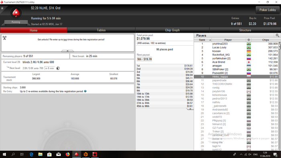Open Mail app from taskbar

59,154
